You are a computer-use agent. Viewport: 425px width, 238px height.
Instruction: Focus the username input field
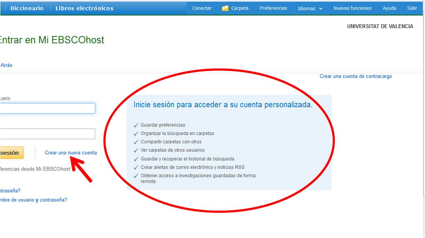click(x=47, y=108)
